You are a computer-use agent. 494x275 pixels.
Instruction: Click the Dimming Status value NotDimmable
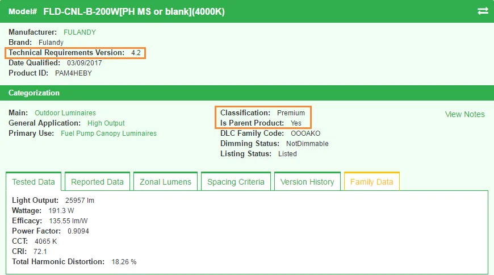[x=307, y=144]
